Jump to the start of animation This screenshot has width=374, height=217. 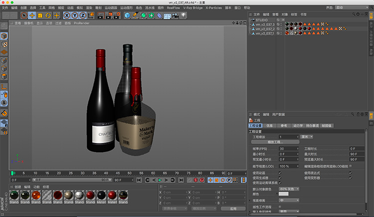point(139,180)
